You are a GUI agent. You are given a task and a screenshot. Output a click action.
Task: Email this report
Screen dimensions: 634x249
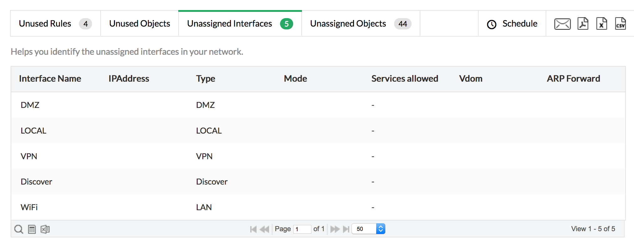[562, 23]
